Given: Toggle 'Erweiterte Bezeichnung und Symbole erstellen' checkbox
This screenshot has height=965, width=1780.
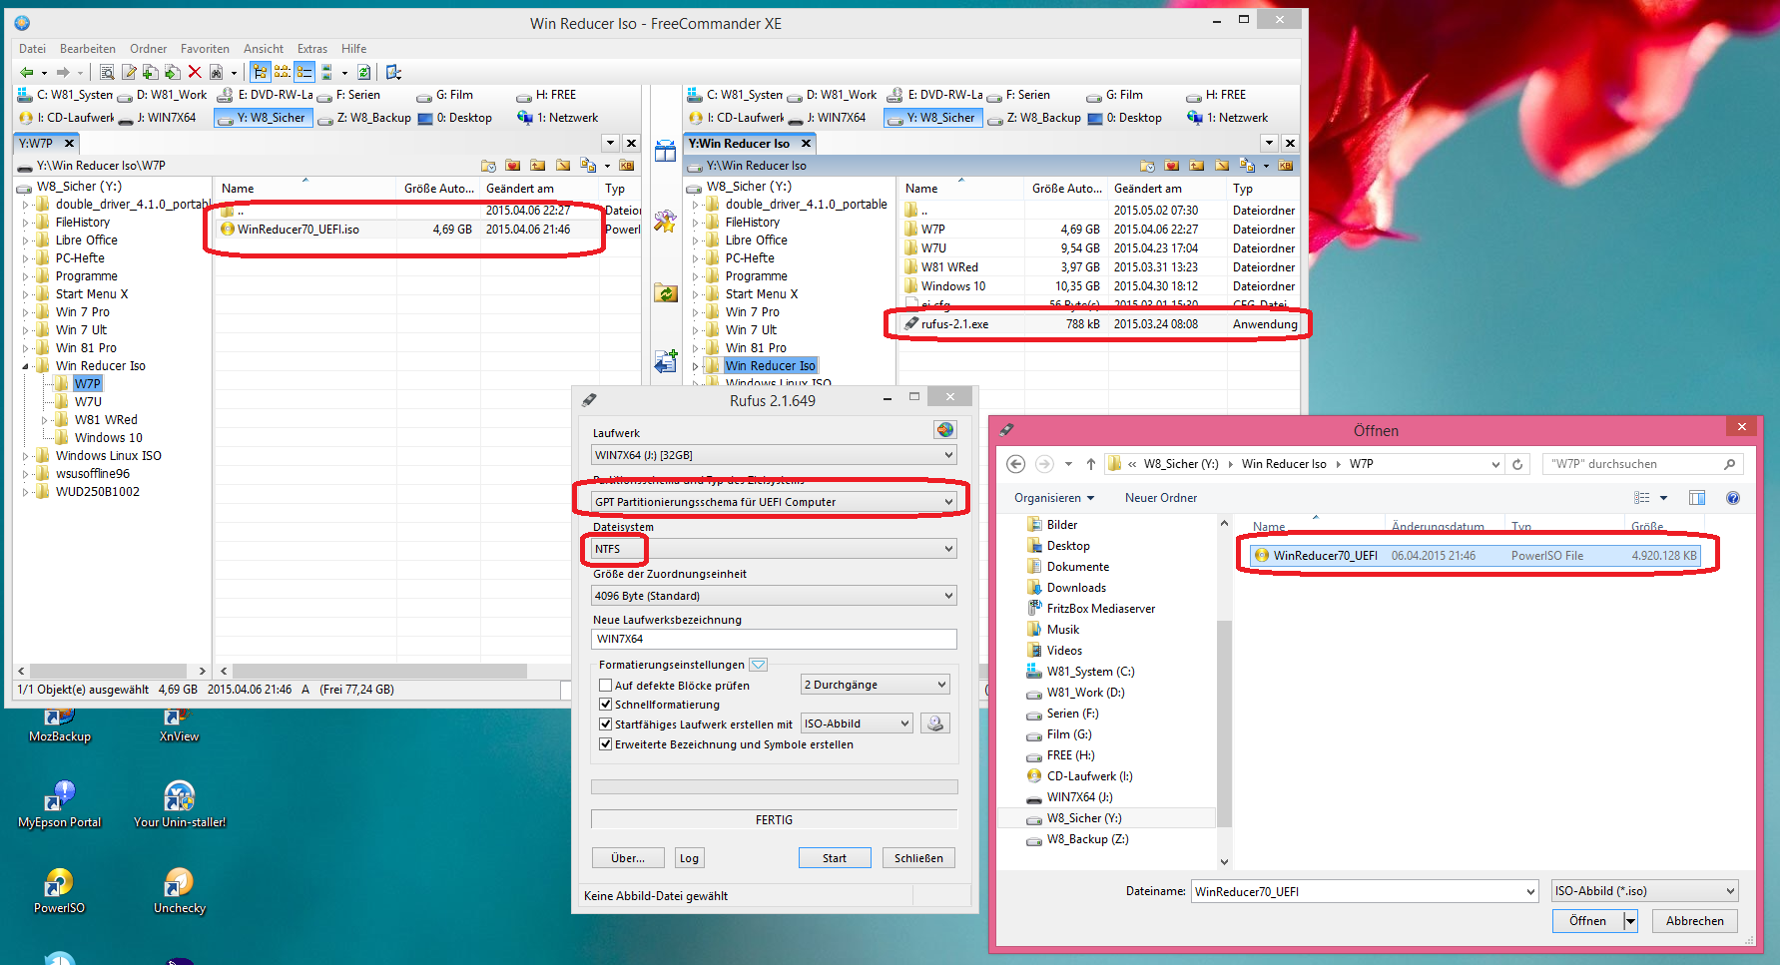Looking at the screenshot, I should (x=605, y=744).
